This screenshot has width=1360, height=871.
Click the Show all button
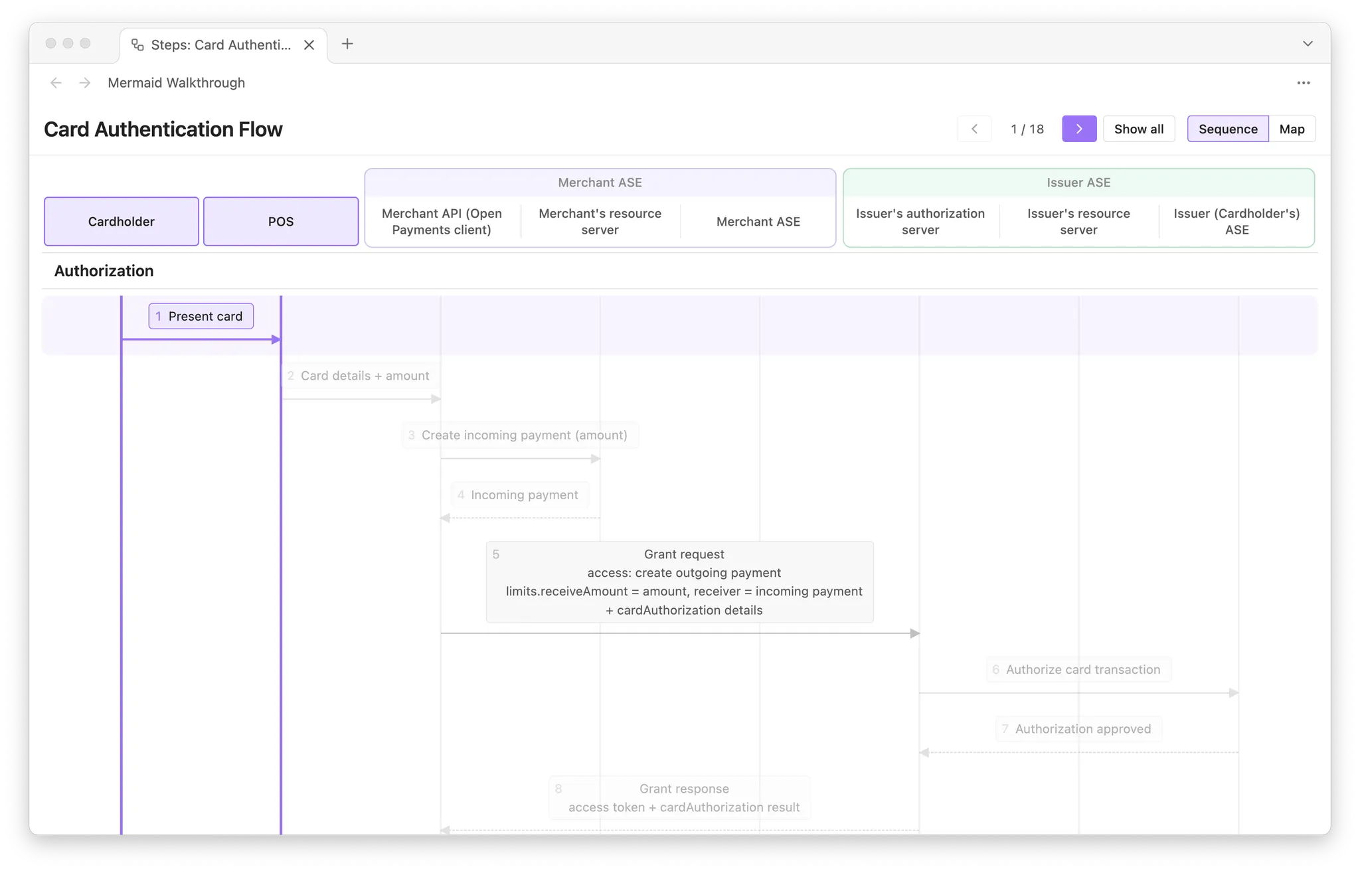(x=1138, y=129)
